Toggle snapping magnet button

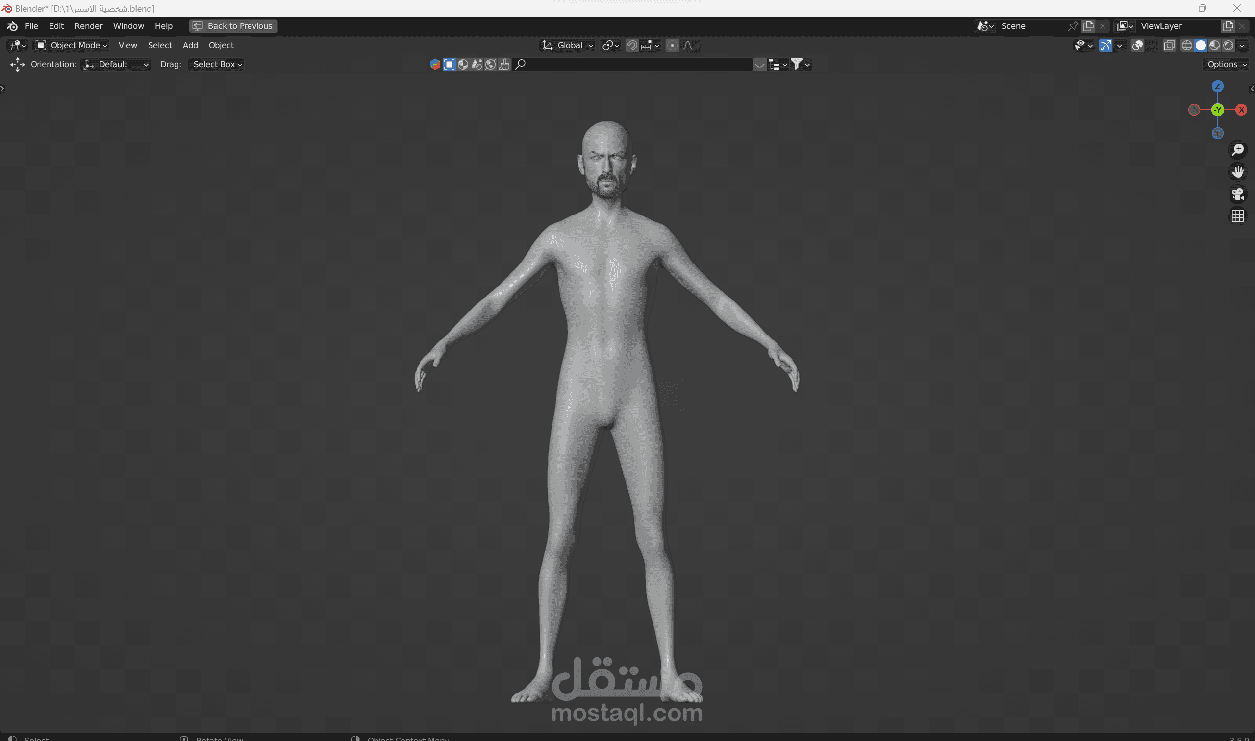tap(632, 46)
